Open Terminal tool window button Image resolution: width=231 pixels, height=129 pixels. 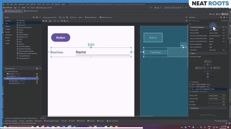(x=91, y=121)
